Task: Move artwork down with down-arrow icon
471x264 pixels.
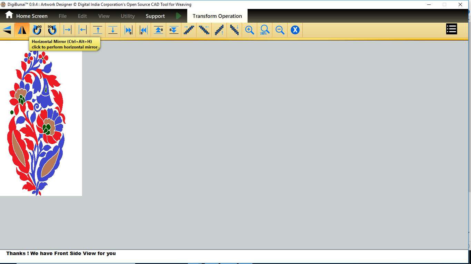Action: pos(113,30)
